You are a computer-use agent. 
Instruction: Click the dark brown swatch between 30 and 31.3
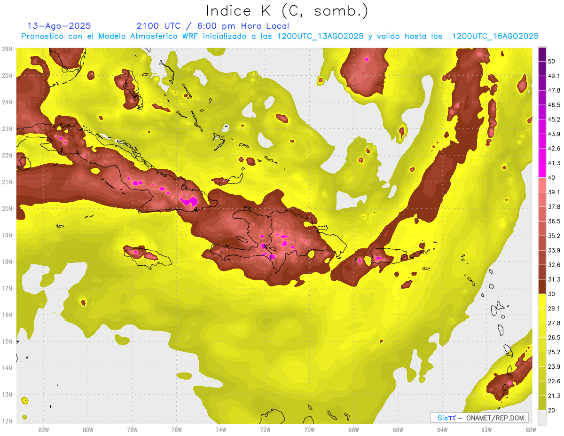click(542, 286)
